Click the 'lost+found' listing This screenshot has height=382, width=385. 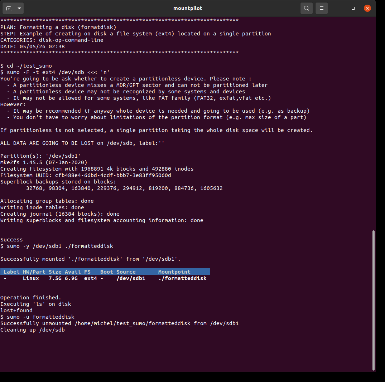pos(16,310)
